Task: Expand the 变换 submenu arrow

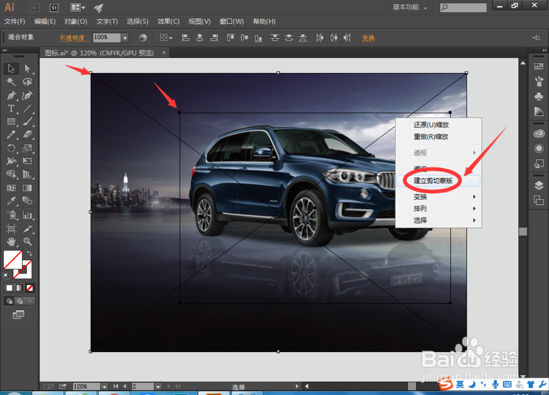Action: tap(474, 197)
